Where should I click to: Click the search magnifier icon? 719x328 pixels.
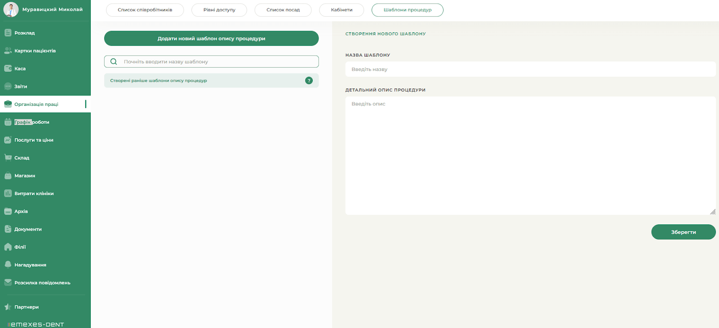(114, 61)
